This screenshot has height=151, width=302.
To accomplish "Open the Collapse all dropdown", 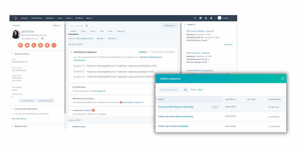I will pos(170,26).
